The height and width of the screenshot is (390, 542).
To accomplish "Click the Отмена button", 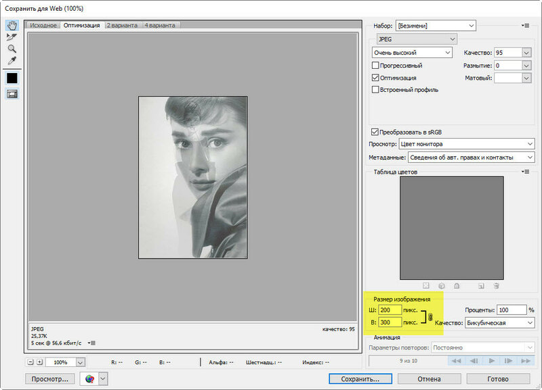I will (430, 379).
